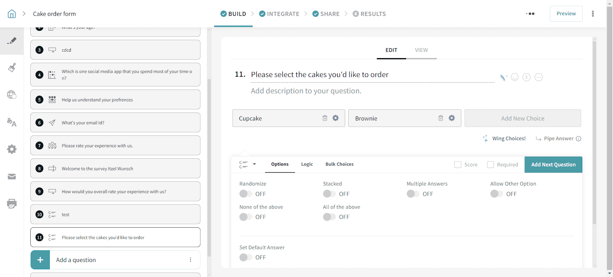
Task: Expand the question type dropdown arrow
Action: (x=254, y=164)
